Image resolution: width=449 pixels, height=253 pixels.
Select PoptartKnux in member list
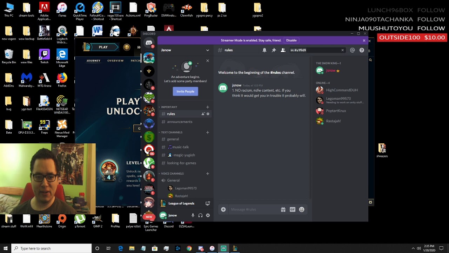(340, 111)
